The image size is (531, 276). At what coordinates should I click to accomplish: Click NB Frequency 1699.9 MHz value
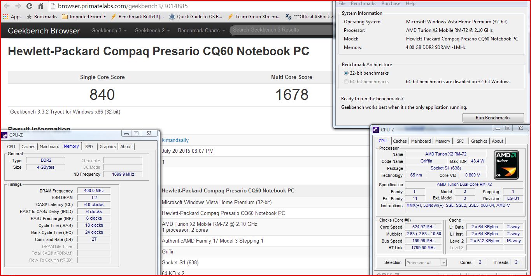pos(123,174)
